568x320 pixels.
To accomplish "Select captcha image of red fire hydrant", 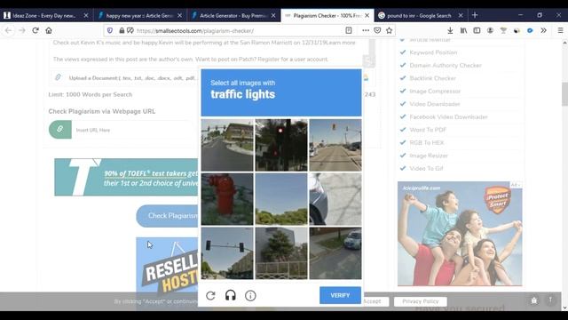I will (x=227, y=199).
